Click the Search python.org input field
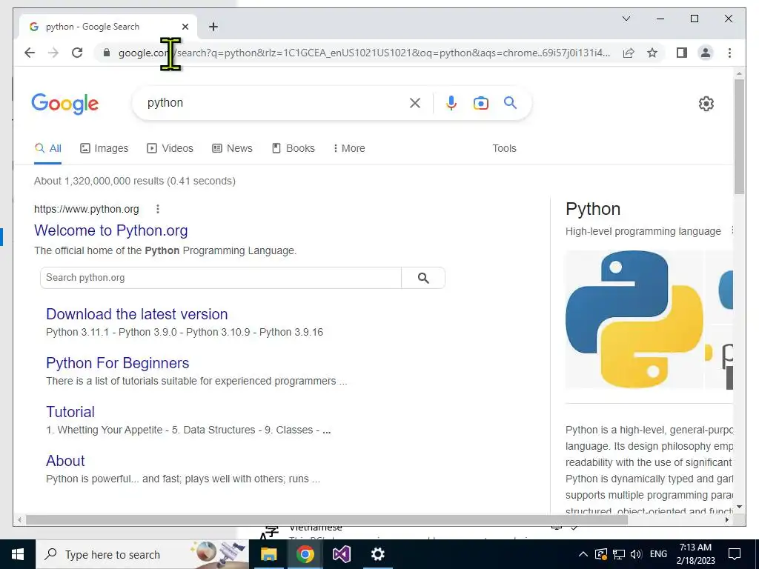The image size is (759, 569). pos(221,278)
